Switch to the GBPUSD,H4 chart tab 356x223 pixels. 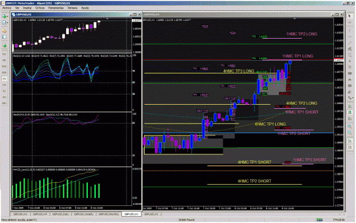(x=40, y=214)
